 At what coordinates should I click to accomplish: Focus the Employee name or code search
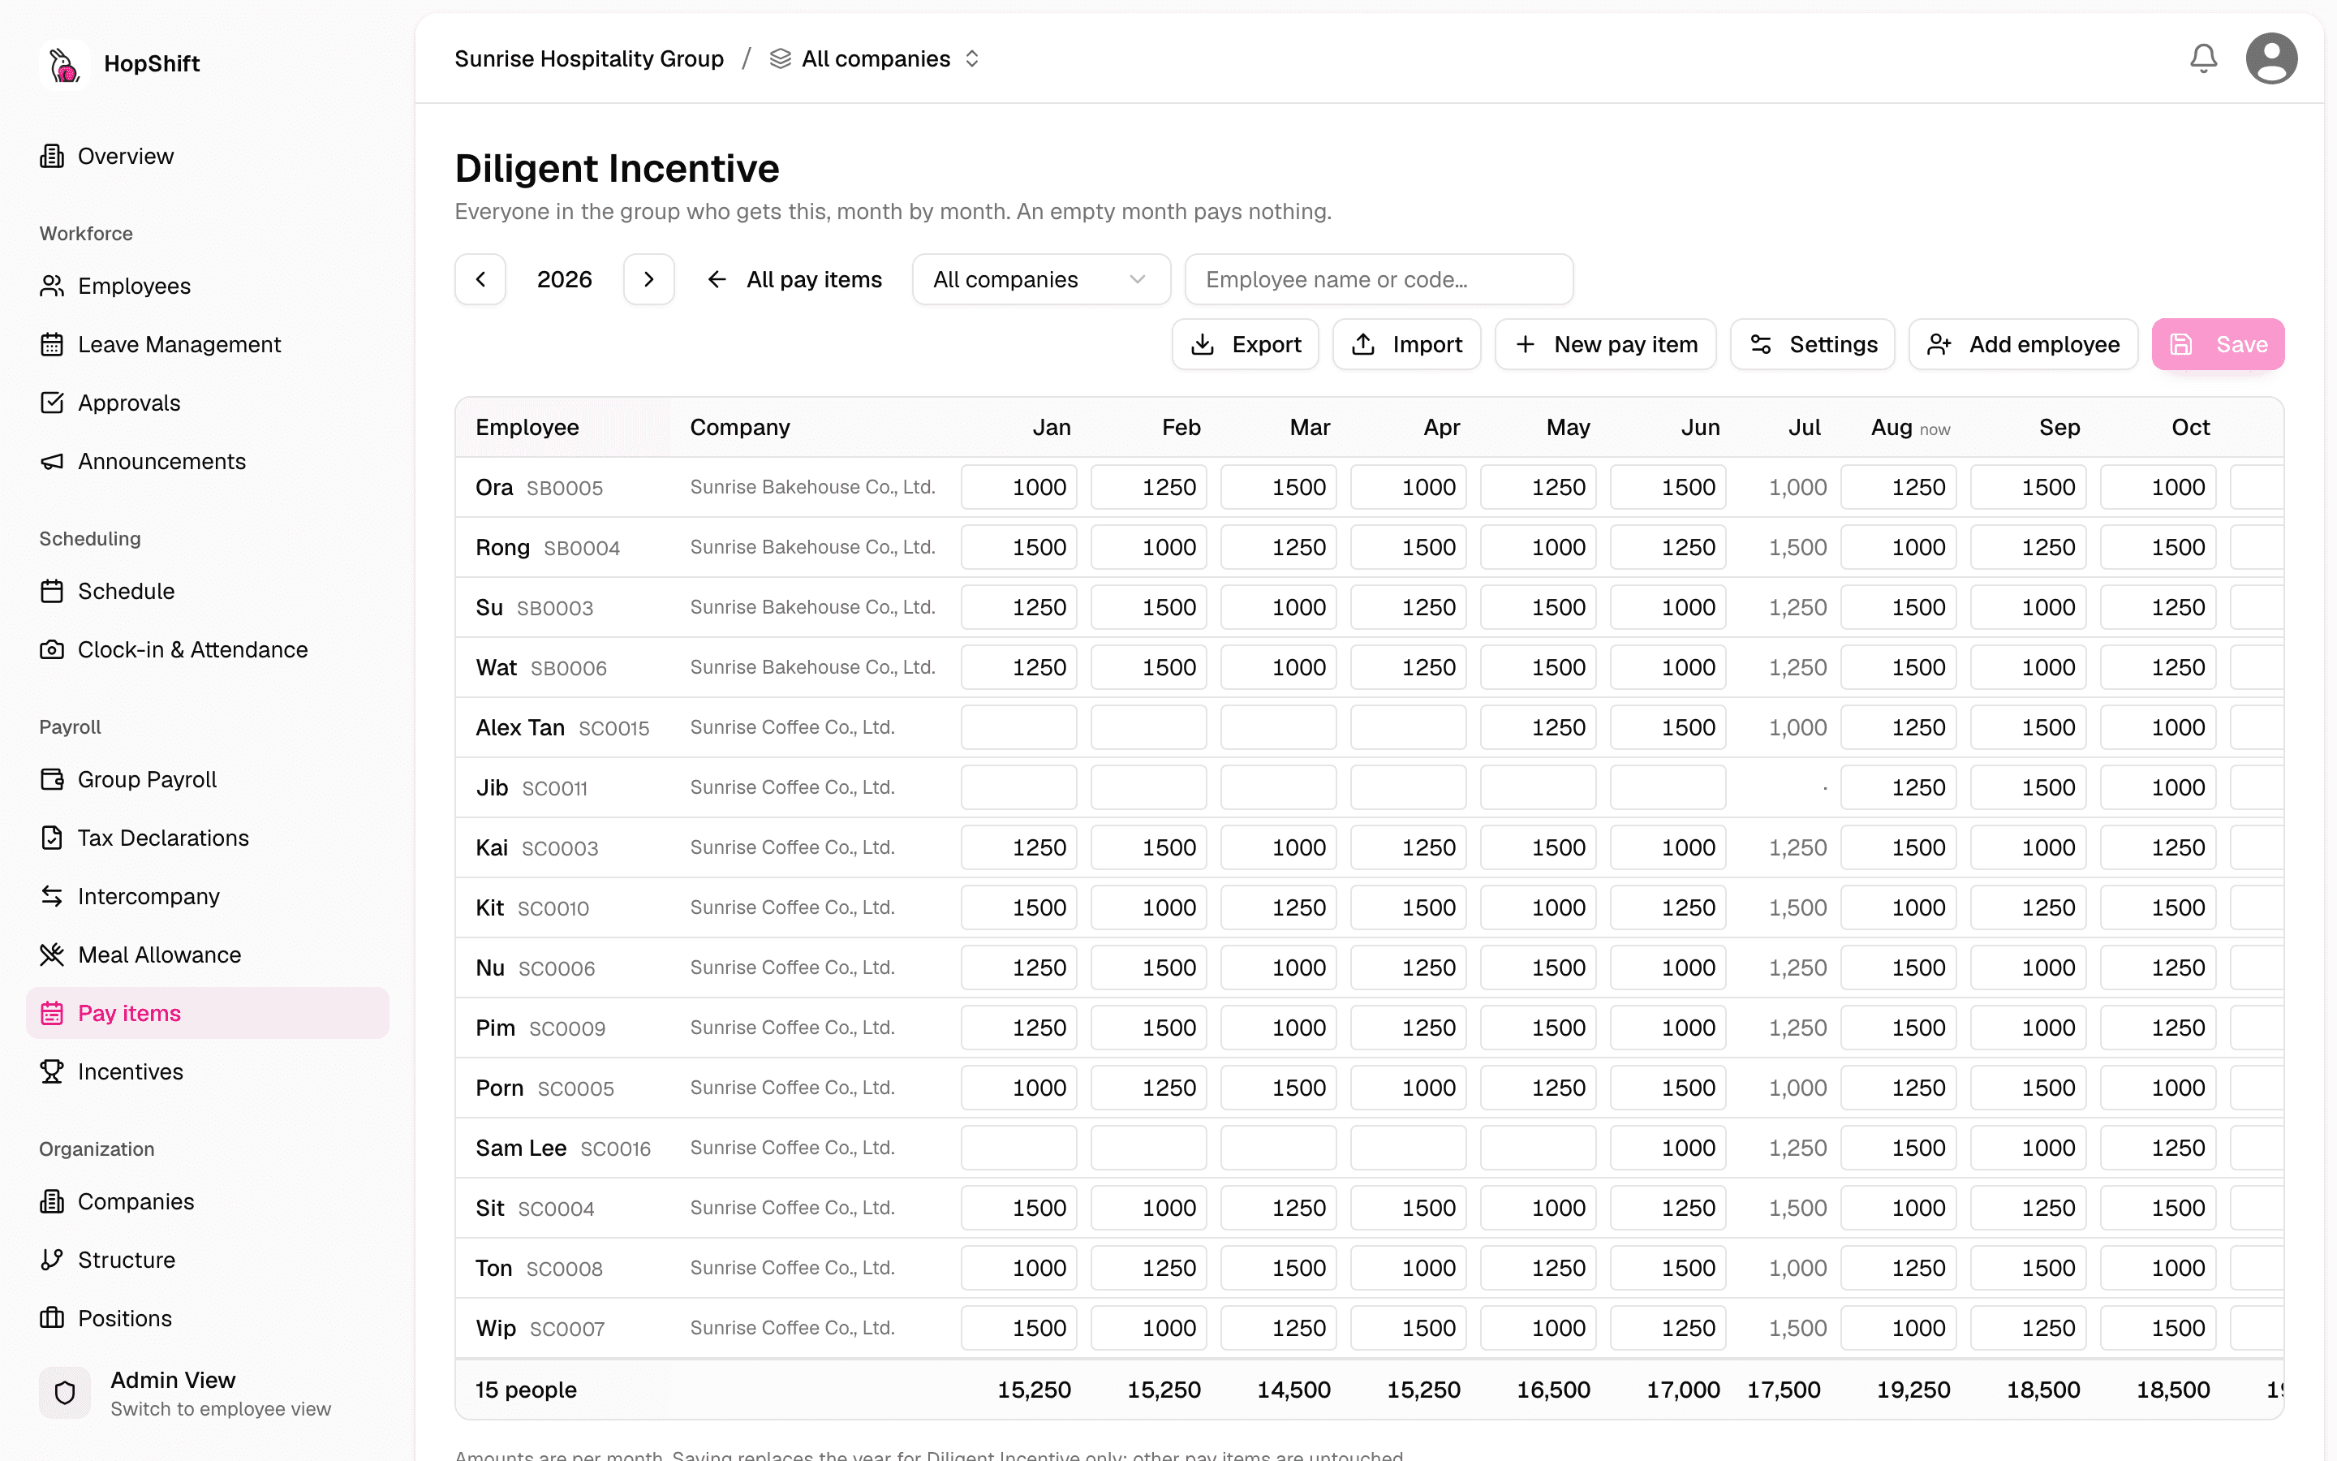[1379, 279]
